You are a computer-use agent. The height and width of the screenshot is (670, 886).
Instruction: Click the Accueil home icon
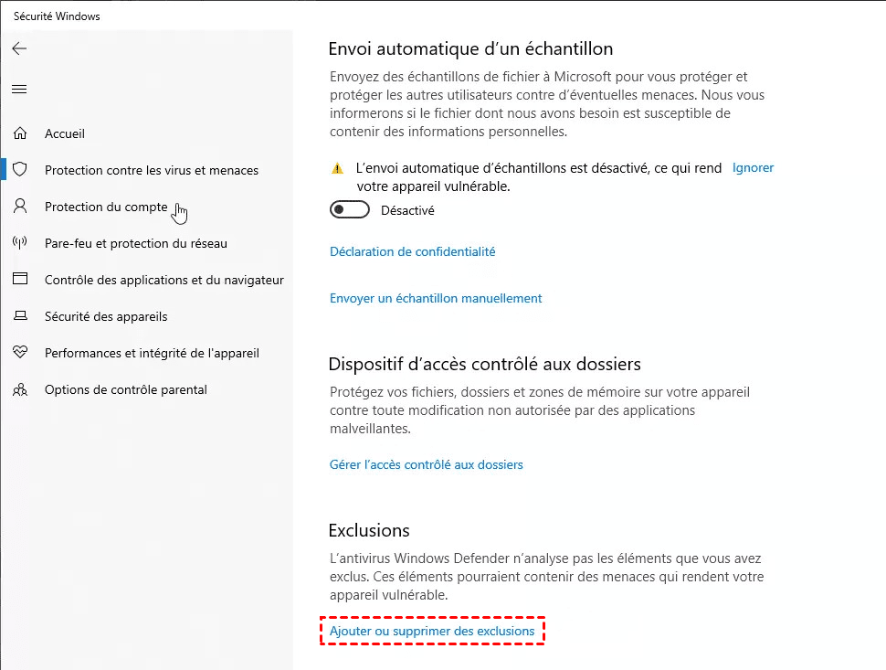[19, 133]
